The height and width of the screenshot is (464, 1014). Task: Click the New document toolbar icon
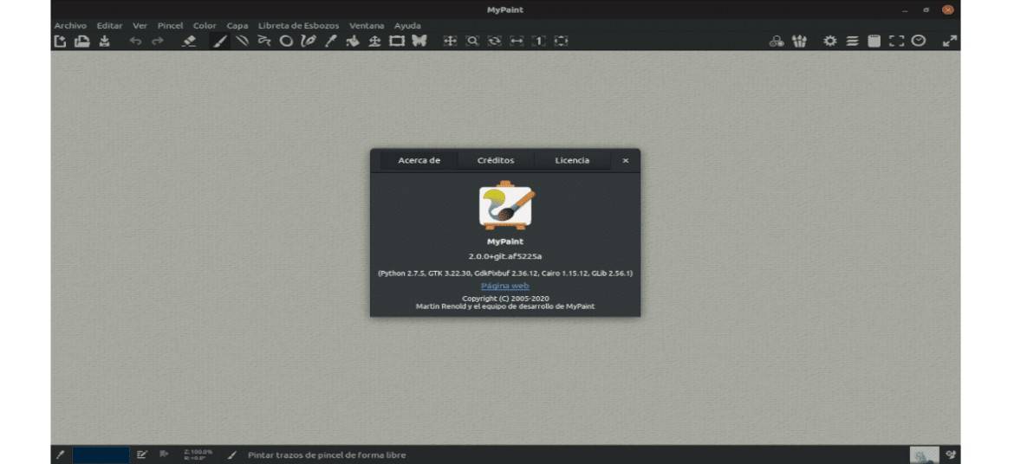60,42
